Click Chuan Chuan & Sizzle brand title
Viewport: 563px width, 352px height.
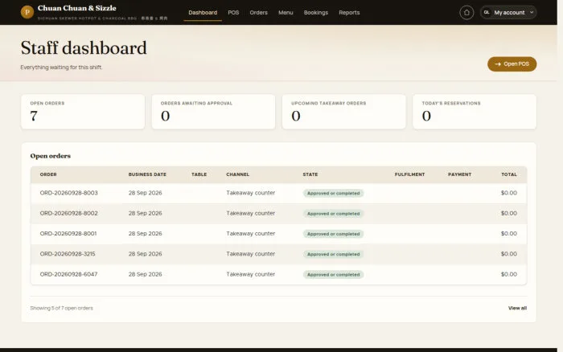[77, 8]
